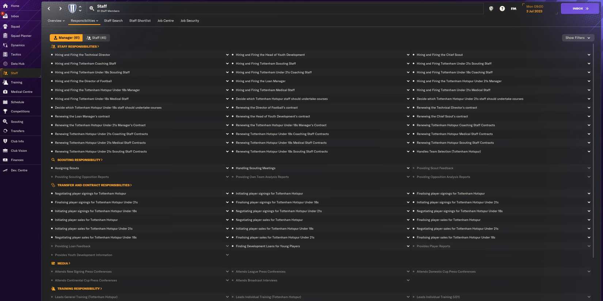Viewport: 603px width, 301px height.
Task: Navigate back with the left arrow
Action: tap(49, 8)
